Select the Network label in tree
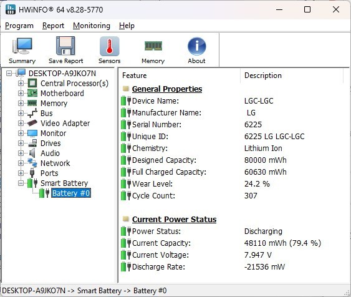351x297 pixels. click(x=55, y=163)
